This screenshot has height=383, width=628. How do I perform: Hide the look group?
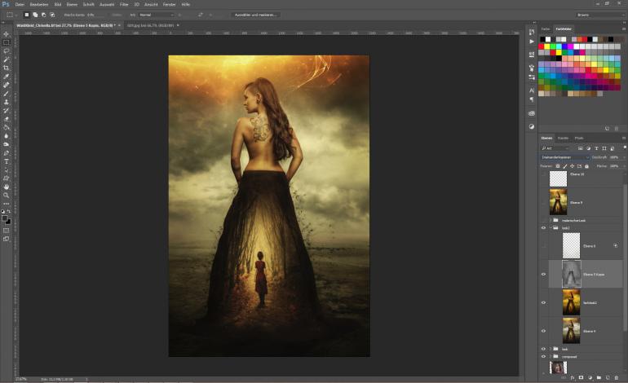point(543,349)
